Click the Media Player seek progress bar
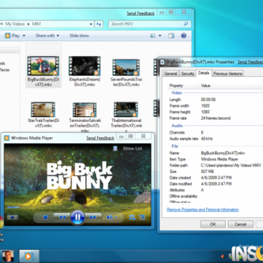The image size is (263, 263). 78,208
